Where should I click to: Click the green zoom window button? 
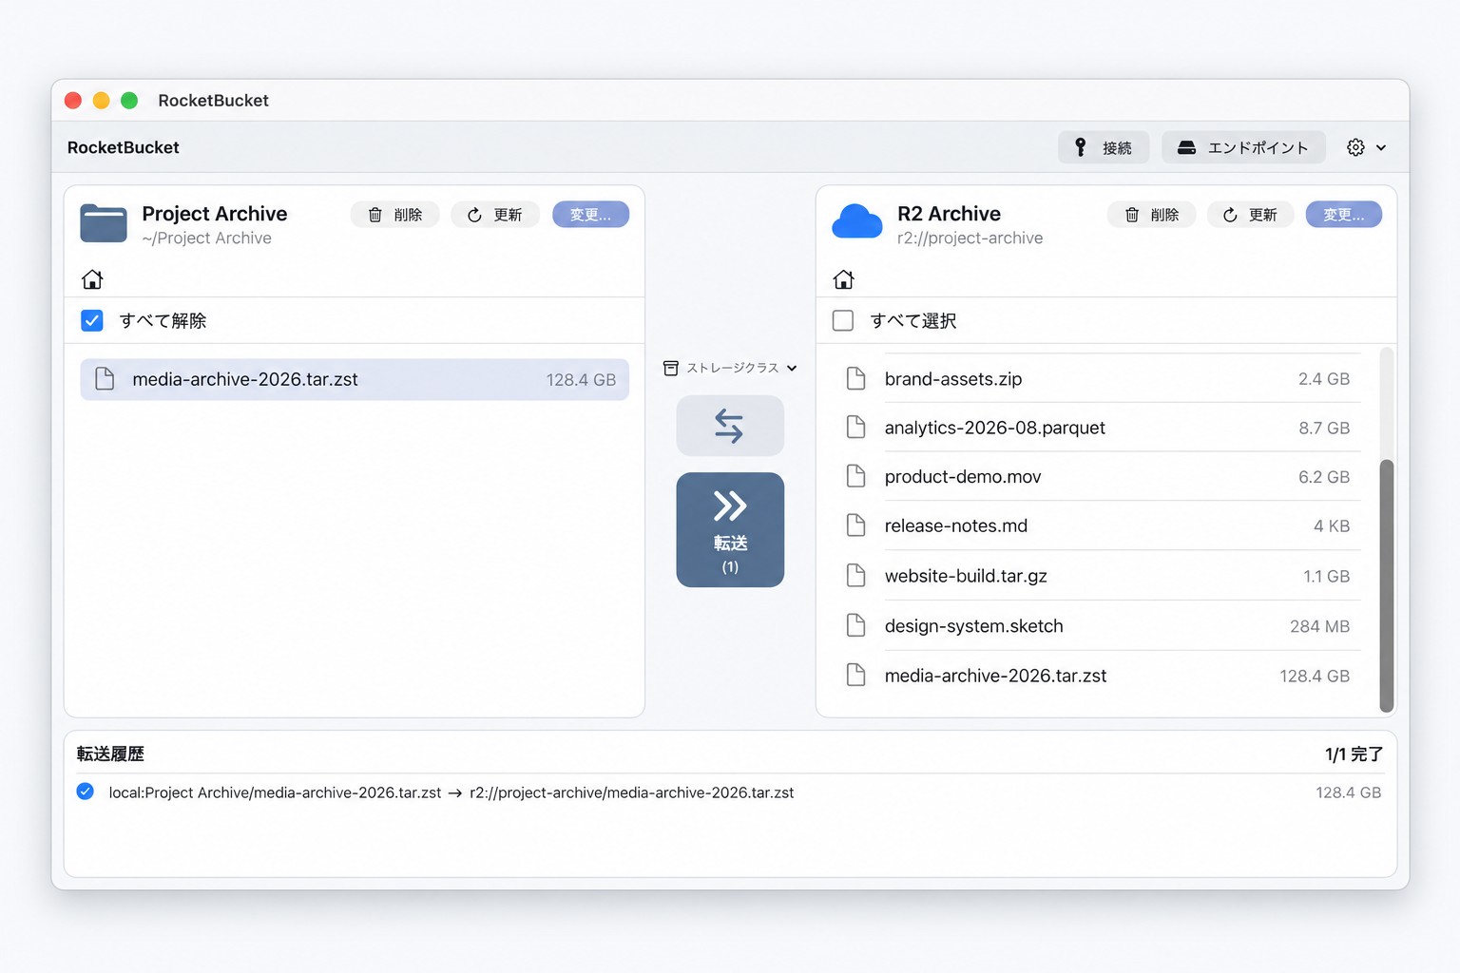[129, 101]
